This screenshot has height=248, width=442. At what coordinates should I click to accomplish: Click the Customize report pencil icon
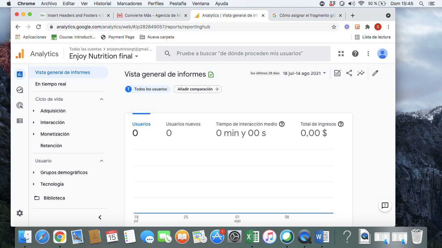pos(375,73)
